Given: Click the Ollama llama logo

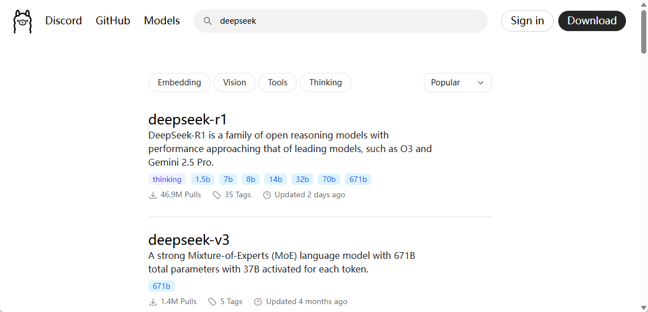Looking at the screenshot, I should point(23,21).
